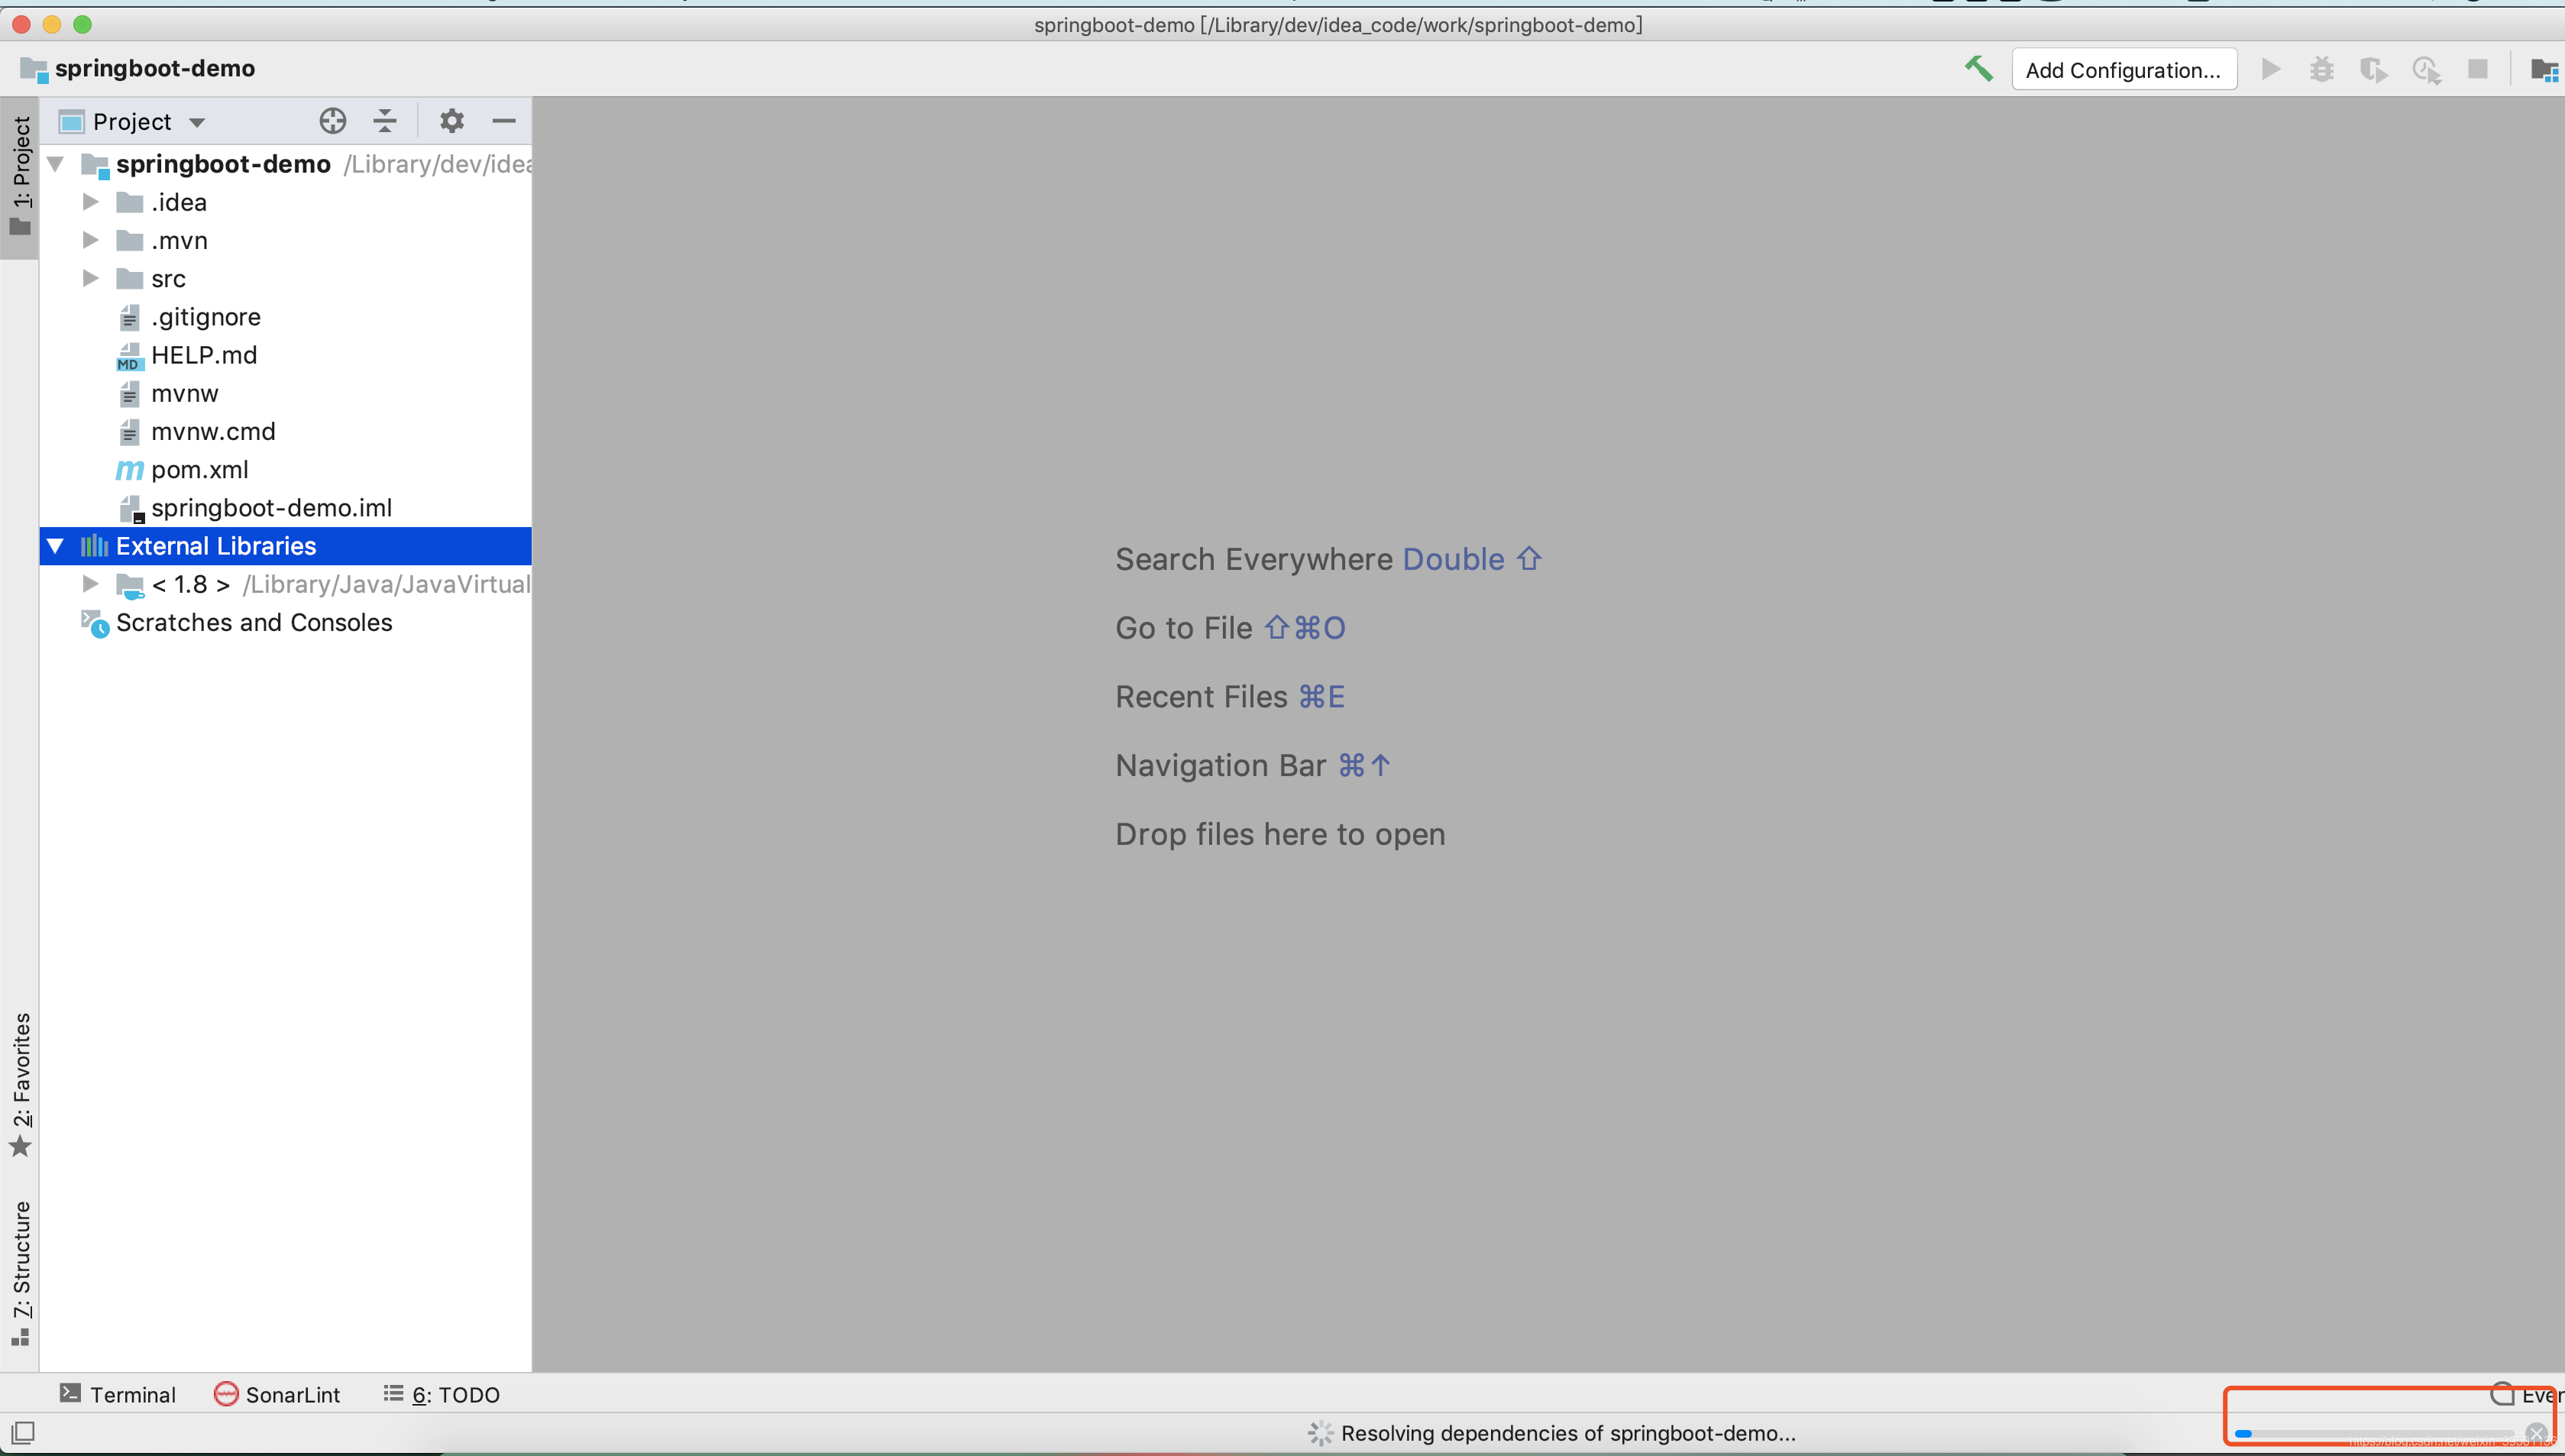Viewport: 2565px width, 1456px height.
Task: Click the Scratches and Consoles icon
Action: tap(95, 623)
